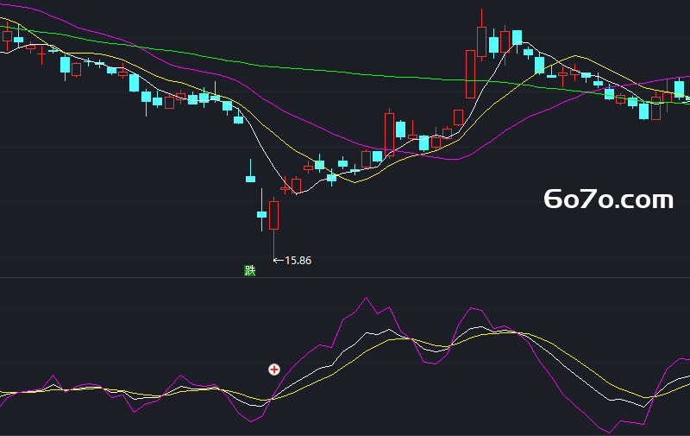Click the lowest trough of the magenta indicator line
Image resolution: width=690 pixels, height=436 pixels.
[610, 432]
